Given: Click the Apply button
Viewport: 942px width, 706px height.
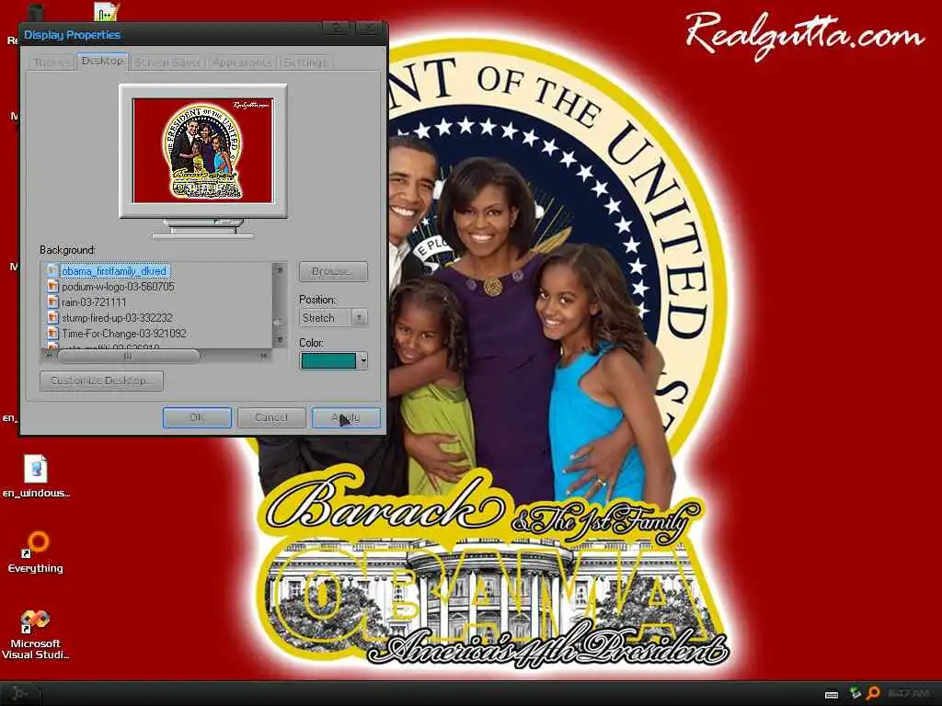Looking at the screenshot, I should click(346, 417).
